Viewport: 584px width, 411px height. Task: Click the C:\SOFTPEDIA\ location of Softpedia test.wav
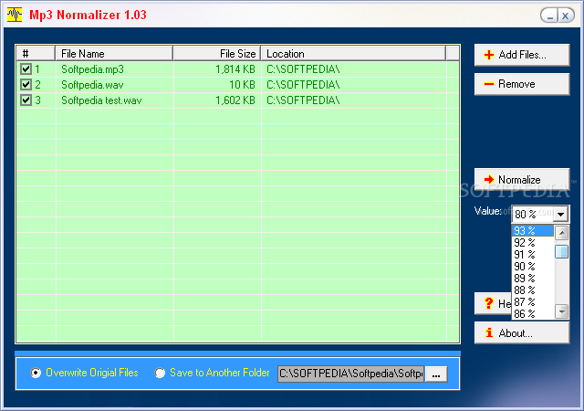pyautogui.click(x=303, y=100)
